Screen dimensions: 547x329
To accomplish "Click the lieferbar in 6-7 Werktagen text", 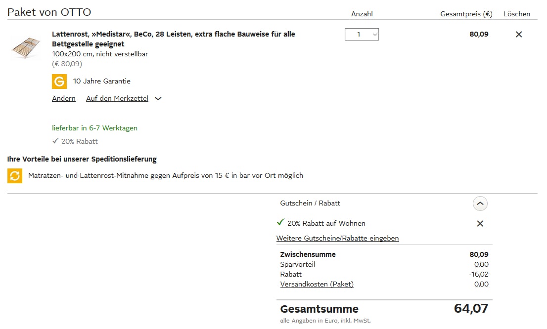I will [94, 128].
